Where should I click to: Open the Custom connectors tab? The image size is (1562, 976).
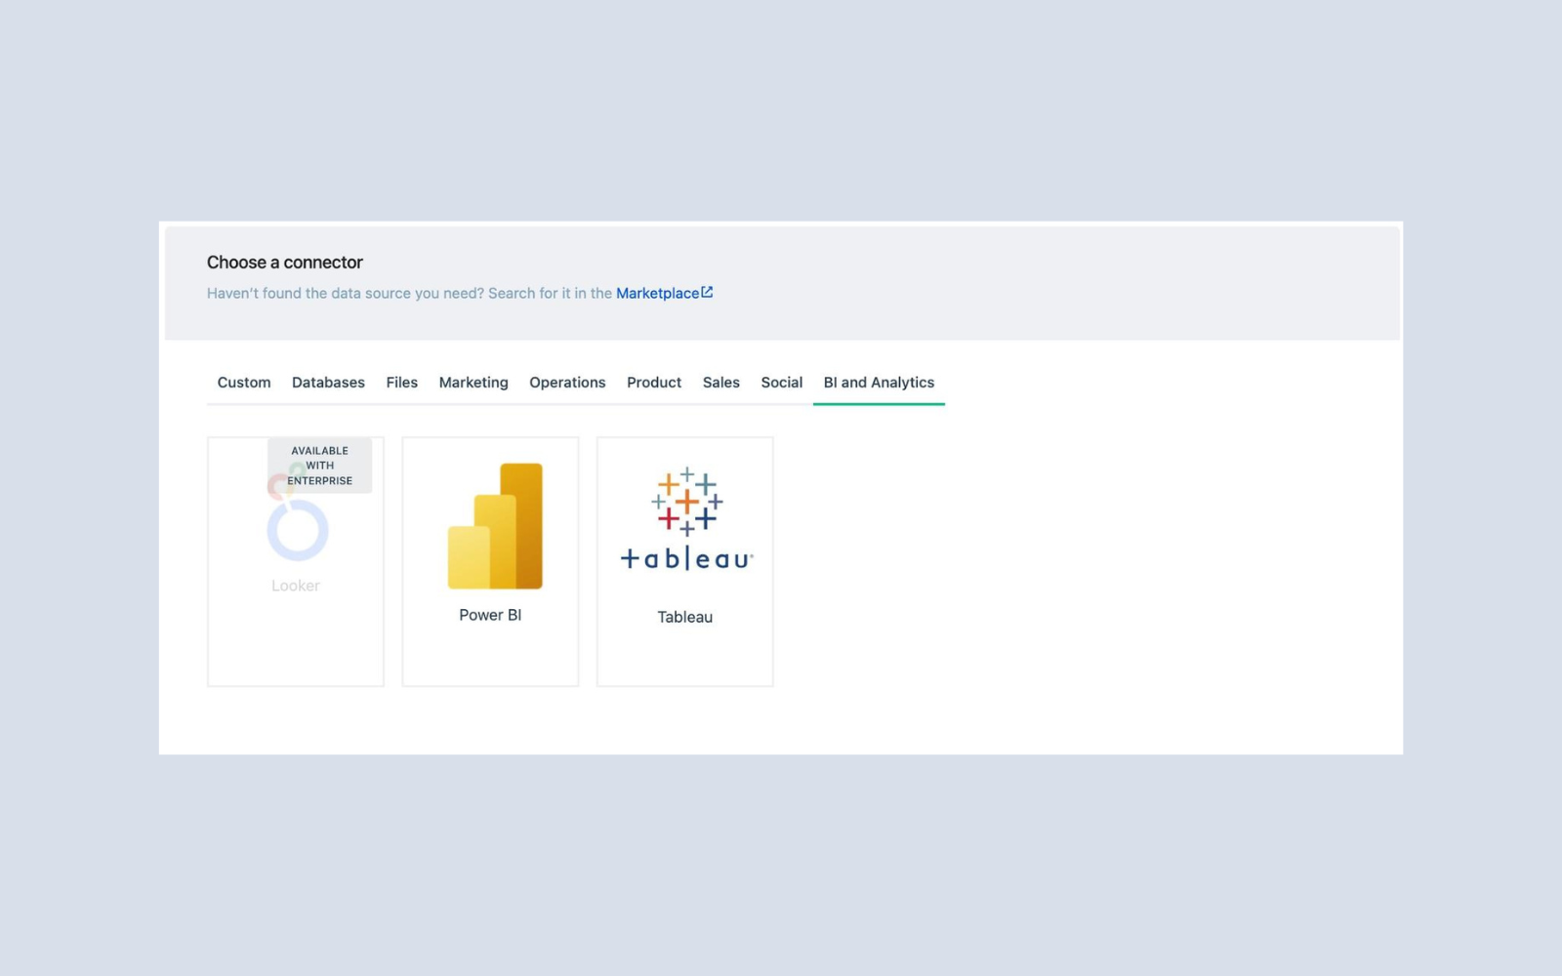(244, 383)
